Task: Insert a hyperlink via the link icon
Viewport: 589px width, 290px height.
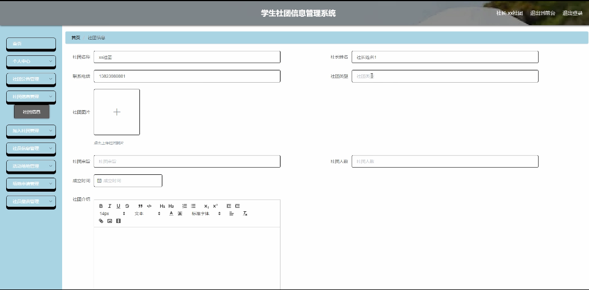Action: point(101,221)
